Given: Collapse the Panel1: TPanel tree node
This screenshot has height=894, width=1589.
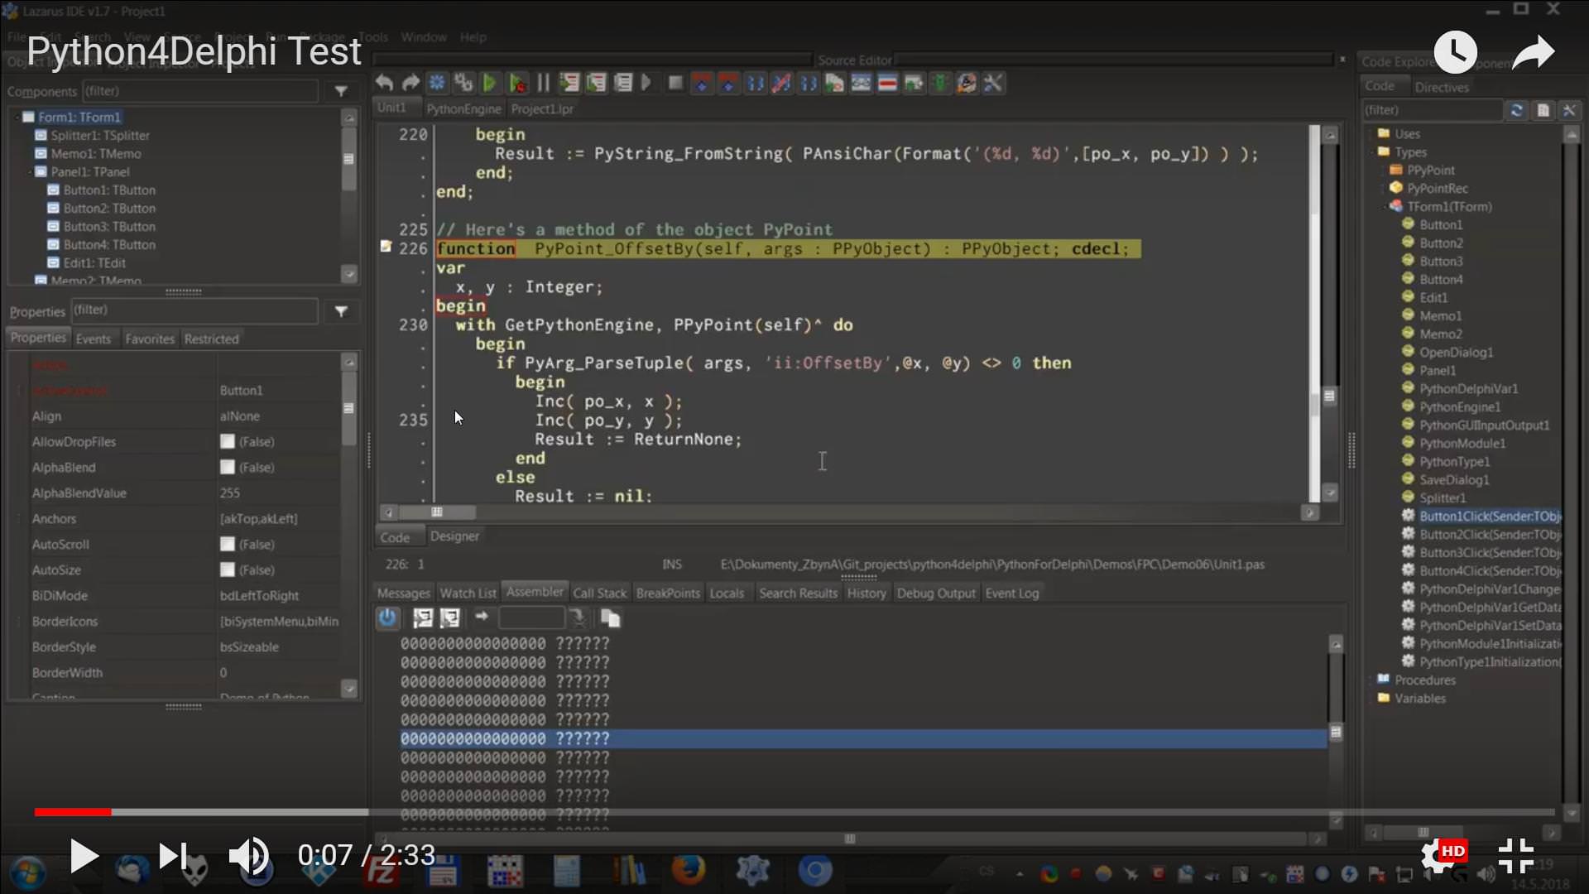Looking at the screenshot, I should [x=31, y=172].
